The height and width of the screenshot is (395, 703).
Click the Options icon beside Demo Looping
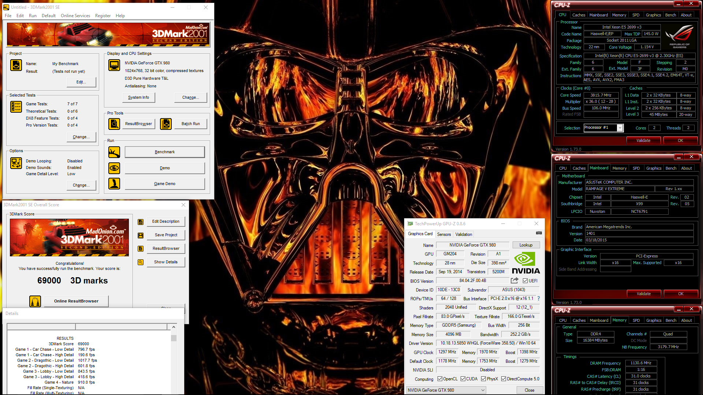click(16, 163)
